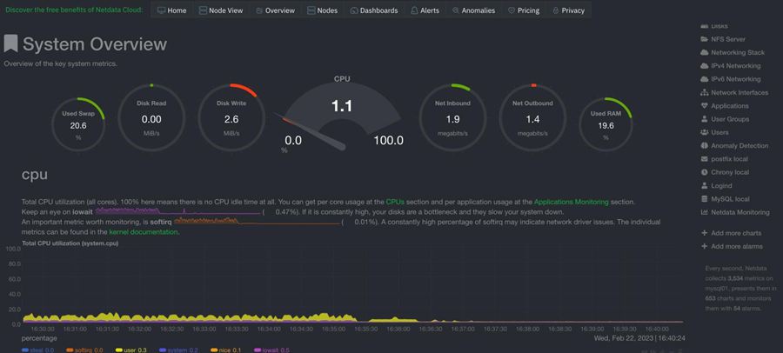The height and width of the screenshot is (353, 783).
Task: Open the Alerts bell menu item
Action: tap(424, 10)
